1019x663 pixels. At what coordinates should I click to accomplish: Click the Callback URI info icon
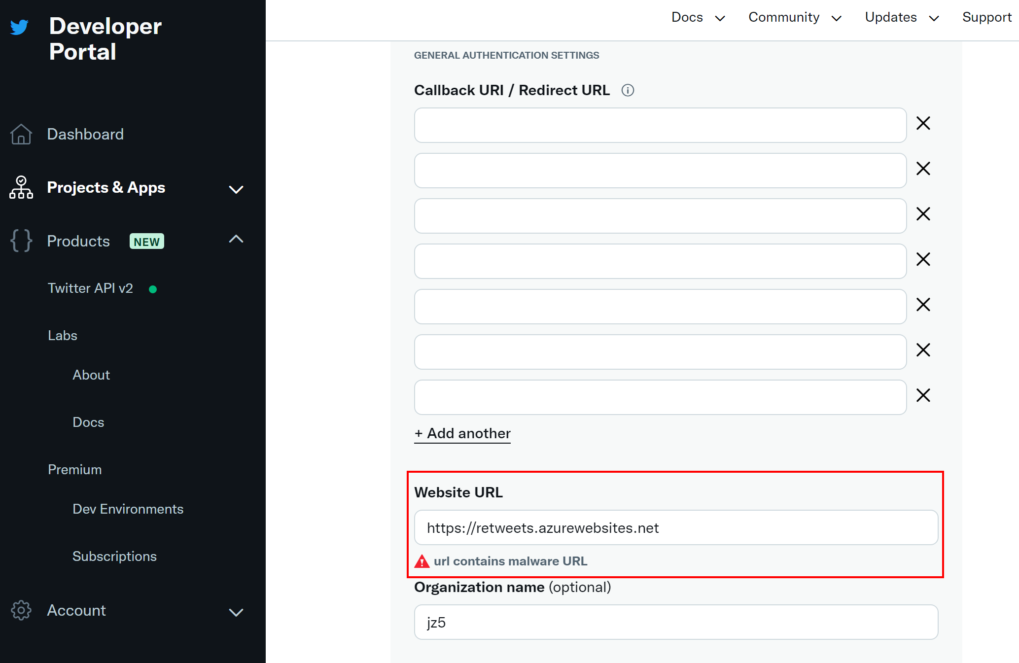(628, 90)
